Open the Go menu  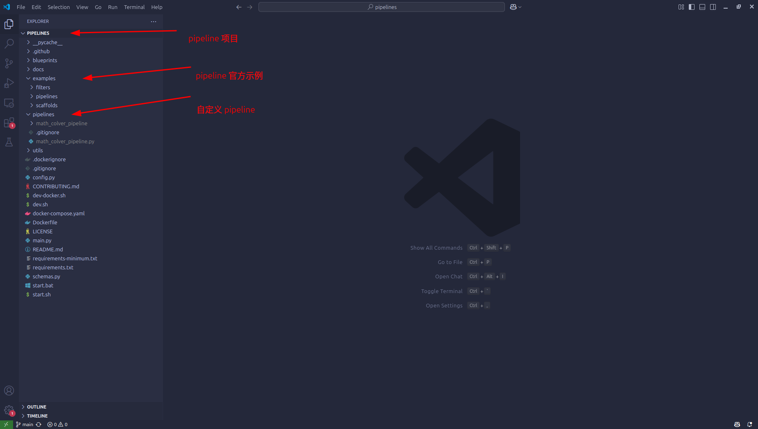pyautogui.click(x=98, y=7)
